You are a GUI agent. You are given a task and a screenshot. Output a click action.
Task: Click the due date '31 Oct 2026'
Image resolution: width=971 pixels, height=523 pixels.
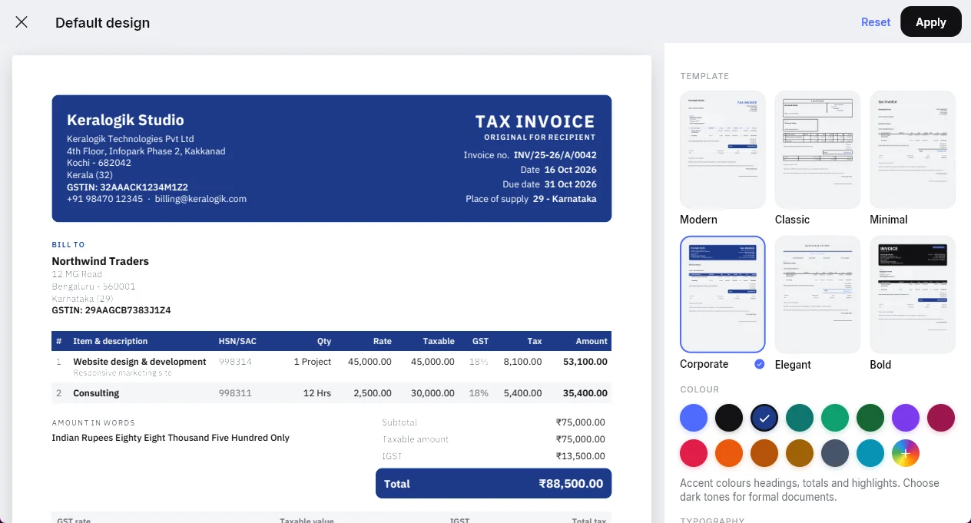pos(570,184)
